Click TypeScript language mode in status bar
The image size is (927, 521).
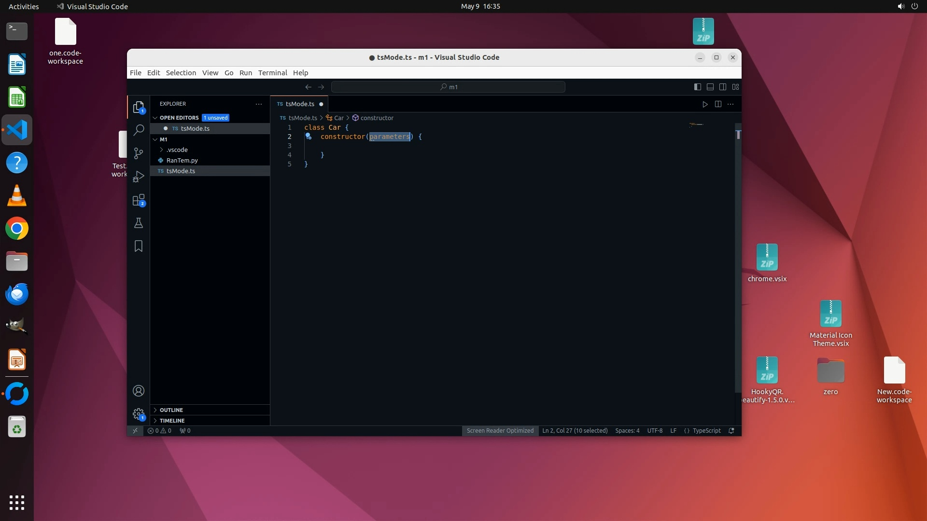coord(706,431)
